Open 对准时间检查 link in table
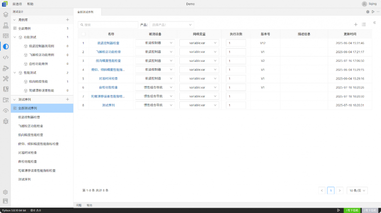Image resolution: width=381 pixels, height=213 pixels. [108, 78]
